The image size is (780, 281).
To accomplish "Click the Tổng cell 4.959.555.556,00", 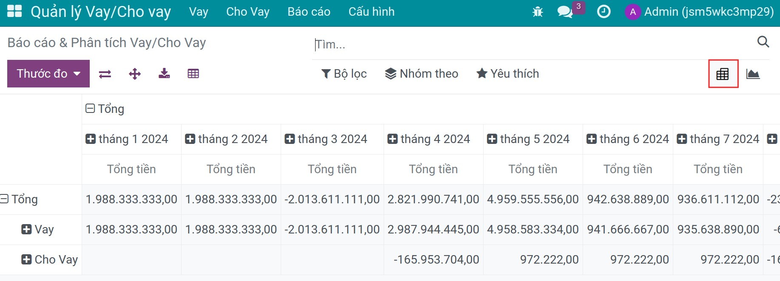I will tap(533, 200).
